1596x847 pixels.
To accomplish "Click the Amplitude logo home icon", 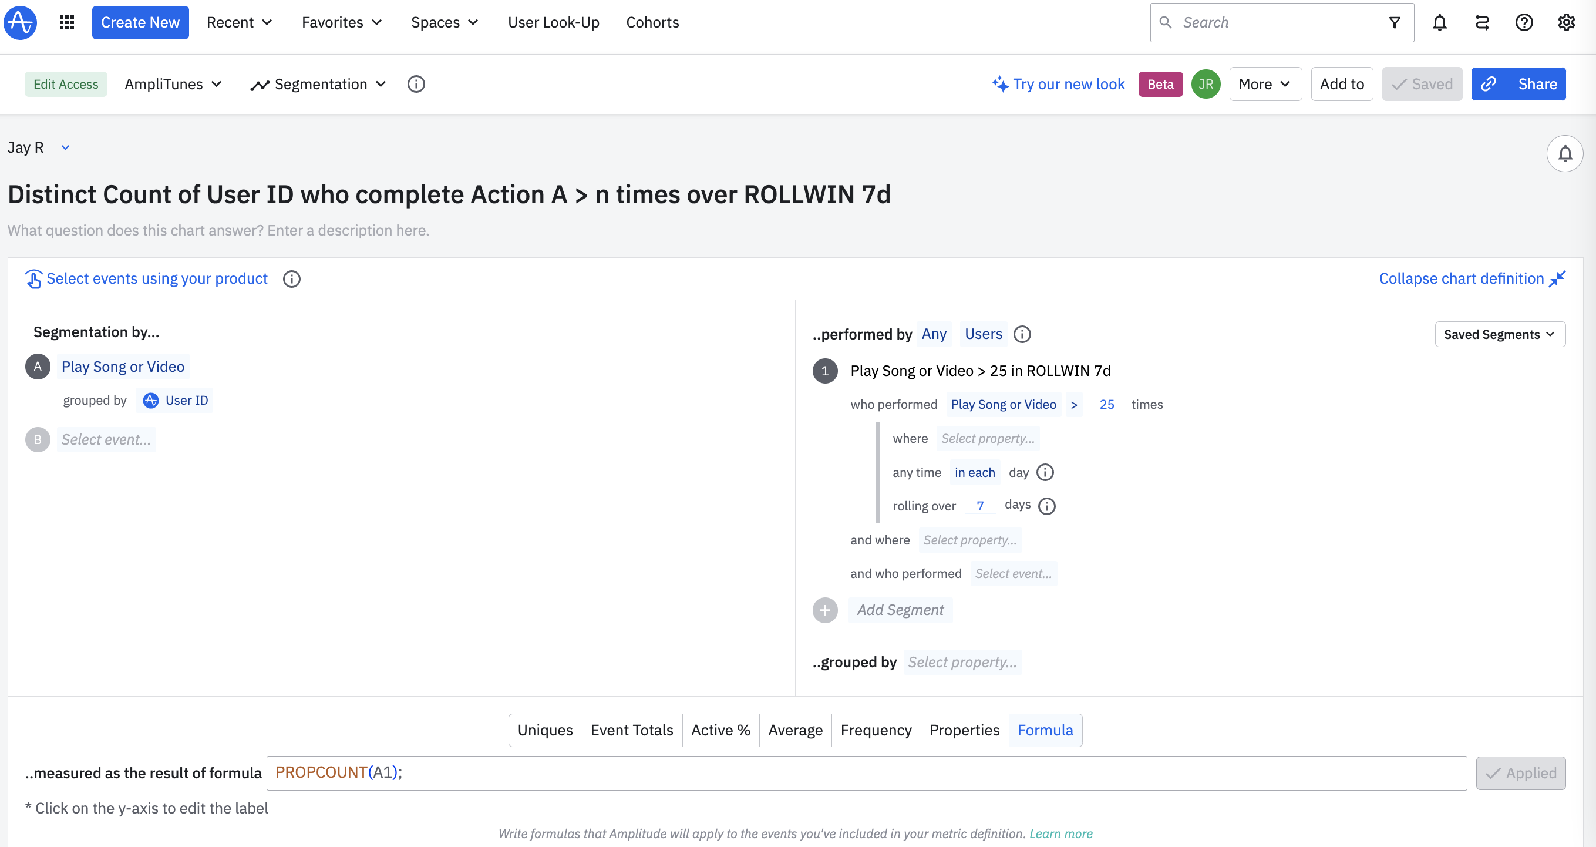I will (x=21, y=22).
